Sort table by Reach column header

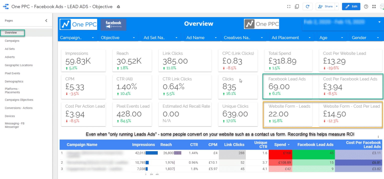[x=166, y=145]
